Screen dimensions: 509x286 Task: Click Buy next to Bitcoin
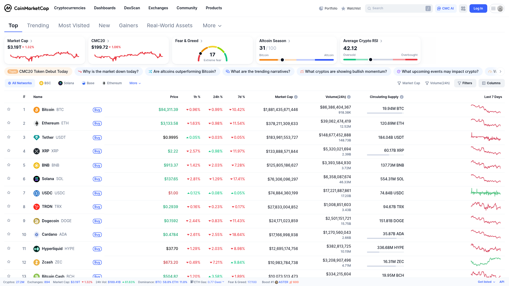coord(97,110)
